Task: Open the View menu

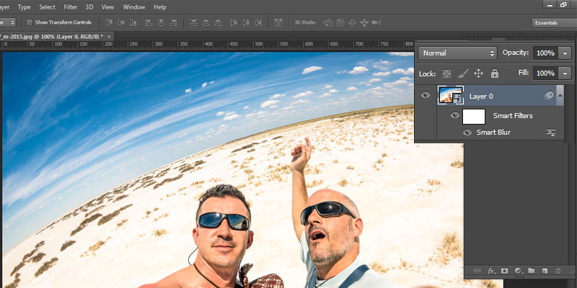Action: 107,7
